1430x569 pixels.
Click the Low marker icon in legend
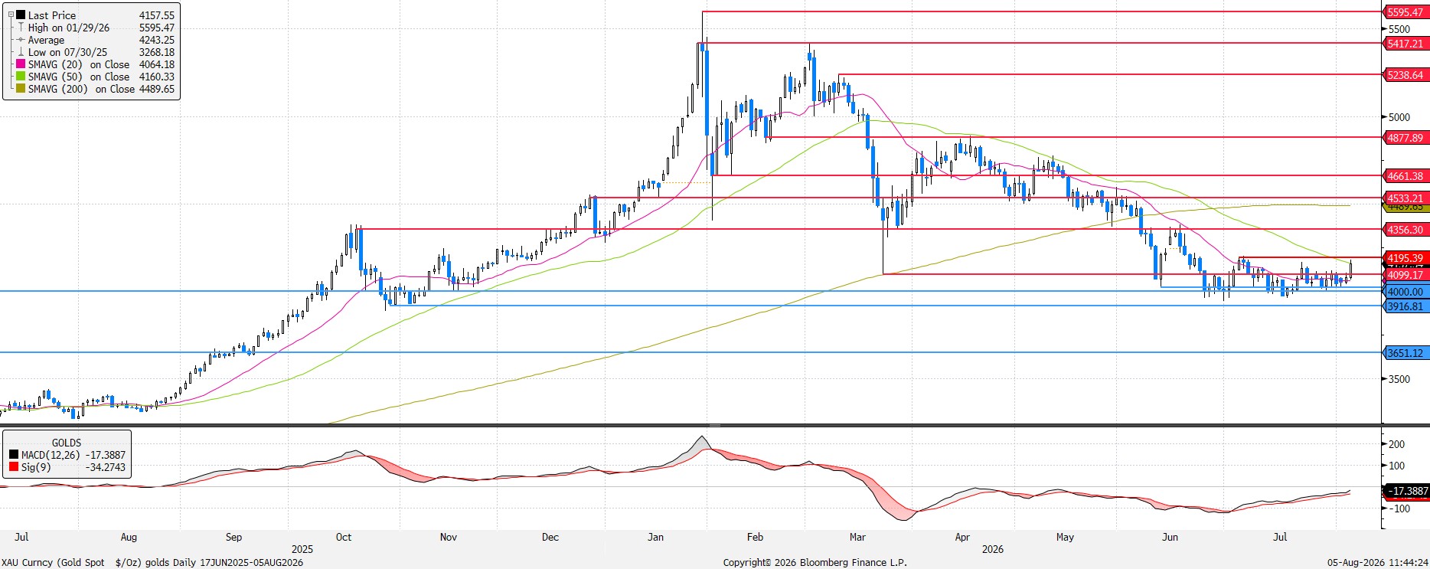(x=21, y=52)
